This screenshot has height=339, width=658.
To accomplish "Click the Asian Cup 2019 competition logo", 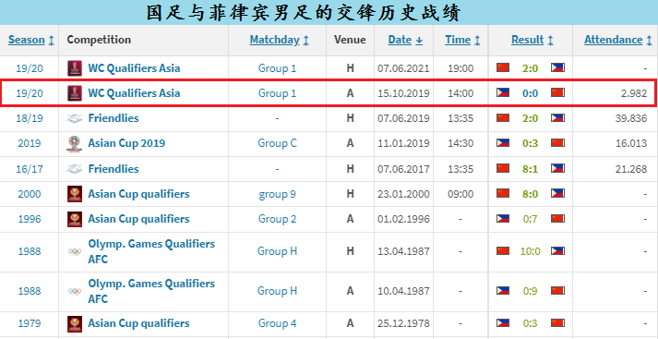I will click(x=75, y=144).
